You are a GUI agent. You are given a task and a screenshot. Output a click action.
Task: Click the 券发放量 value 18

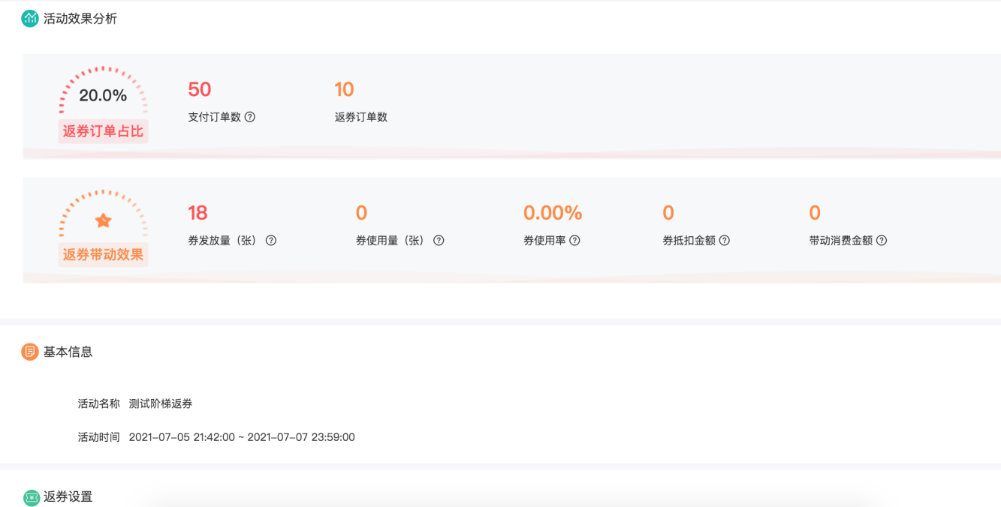pos(197,213)
